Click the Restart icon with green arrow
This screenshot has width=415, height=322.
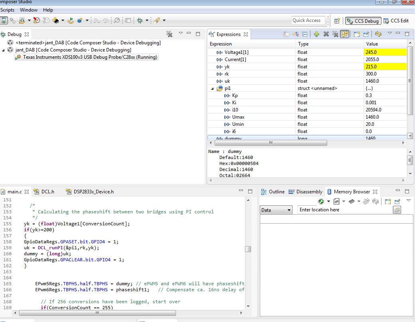71,20
